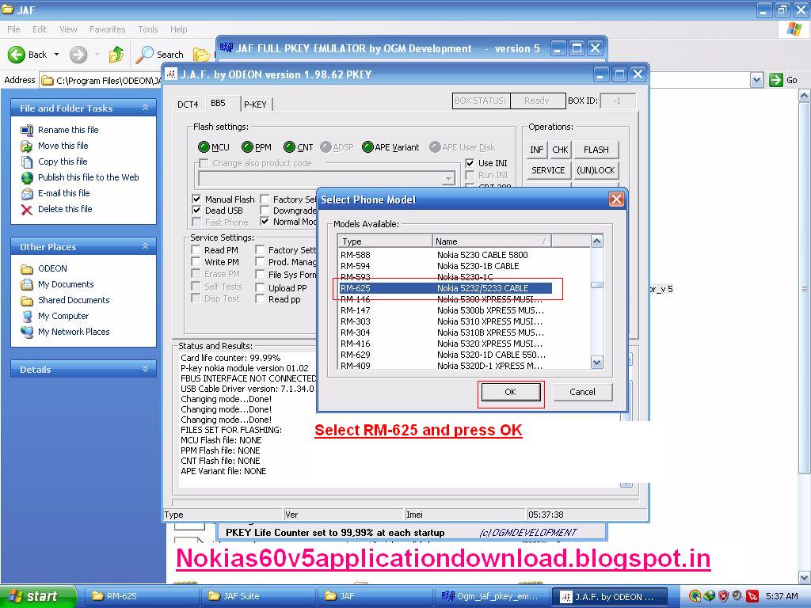
Task: Open the Favorites menu
Action: coord(107,29)
